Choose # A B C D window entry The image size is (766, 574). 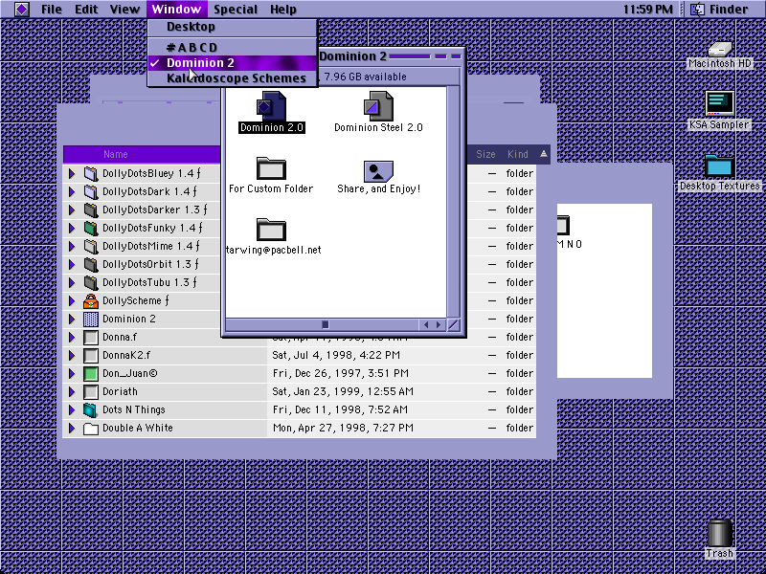click(232, 47)
